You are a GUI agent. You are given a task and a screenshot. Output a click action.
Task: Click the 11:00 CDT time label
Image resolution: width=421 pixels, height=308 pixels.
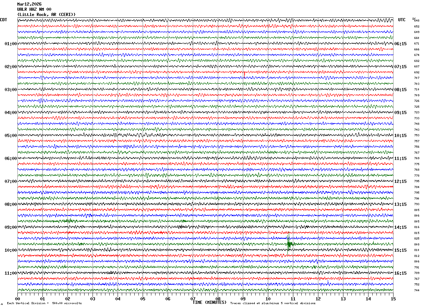coord(10,273)
